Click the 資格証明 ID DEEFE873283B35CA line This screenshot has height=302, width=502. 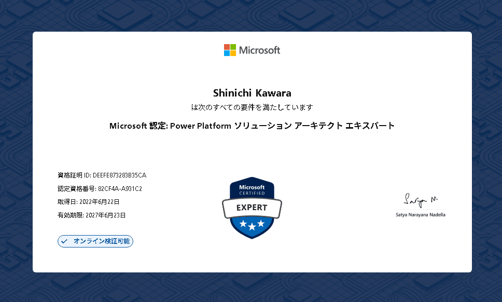coord(102,175)
